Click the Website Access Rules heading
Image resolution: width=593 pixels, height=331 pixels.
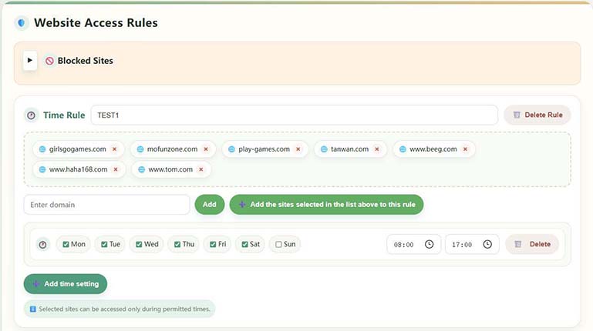(96, 22)
